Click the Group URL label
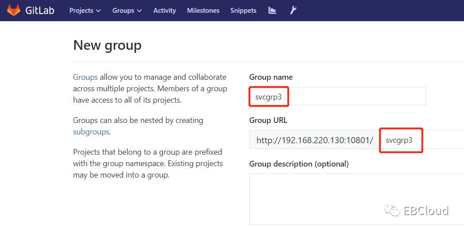This screenshot has width=464, height=230. click(x=268, y=120)
